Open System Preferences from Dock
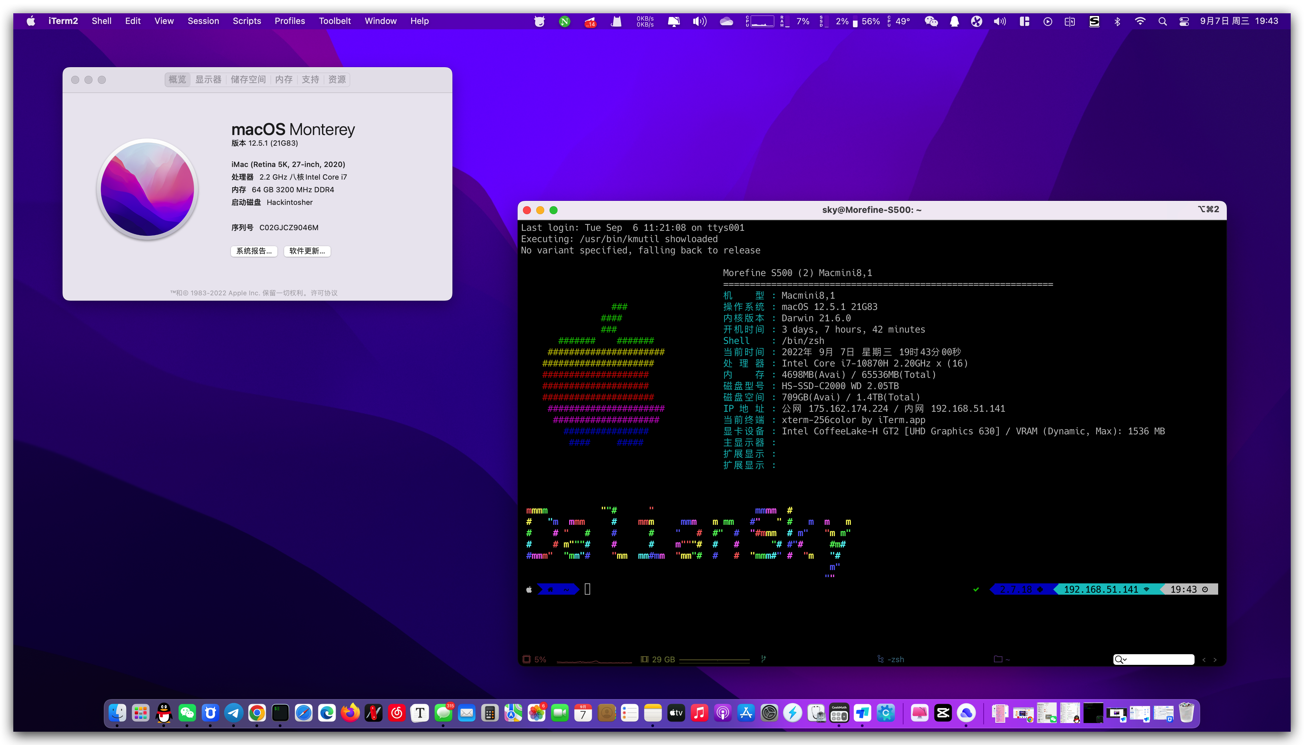 click(x=769, y=713)
